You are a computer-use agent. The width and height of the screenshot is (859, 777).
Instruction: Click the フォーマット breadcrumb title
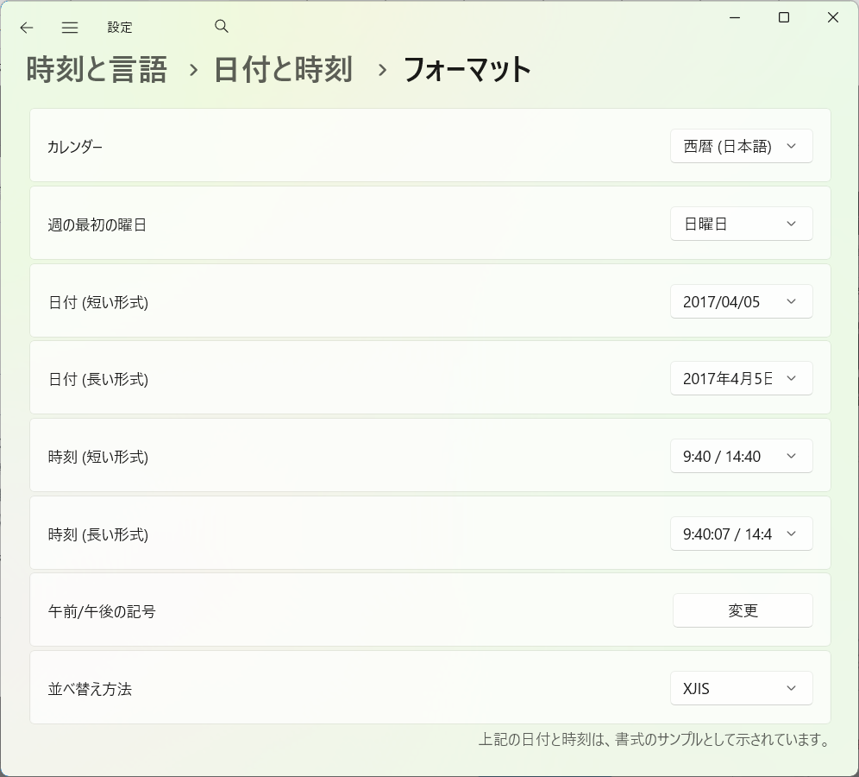(x=467, y=70)
